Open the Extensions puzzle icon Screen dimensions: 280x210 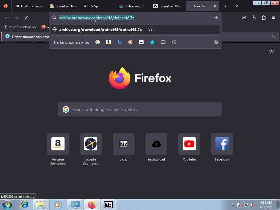[264, 17]
